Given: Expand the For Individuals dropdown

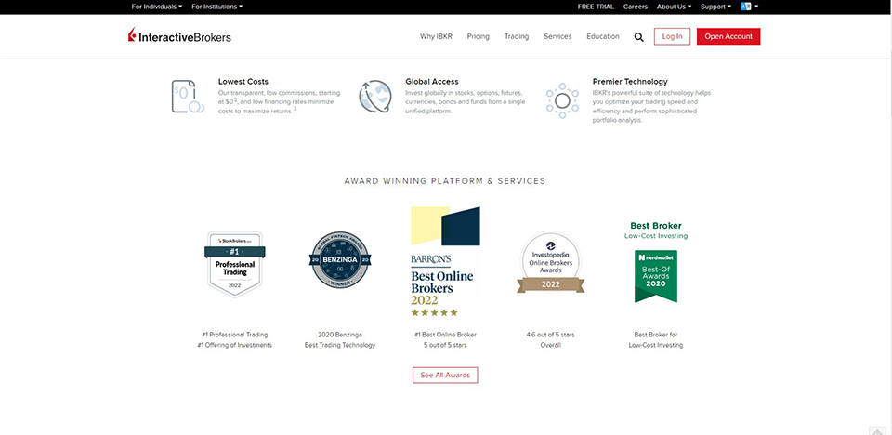Looking at the screenshot, I should coord(157,7).
